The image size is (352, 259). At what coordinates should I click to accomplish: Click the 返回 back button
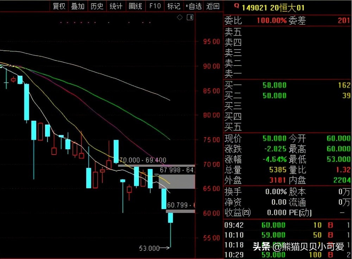(x=213, y=6)
